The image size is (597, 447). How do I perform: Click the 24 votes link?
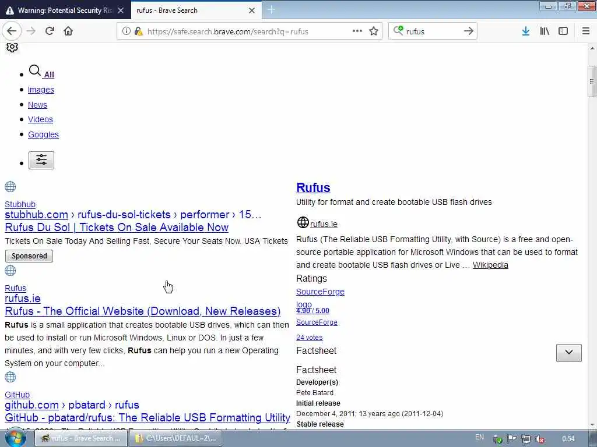[x=309, y=338]
